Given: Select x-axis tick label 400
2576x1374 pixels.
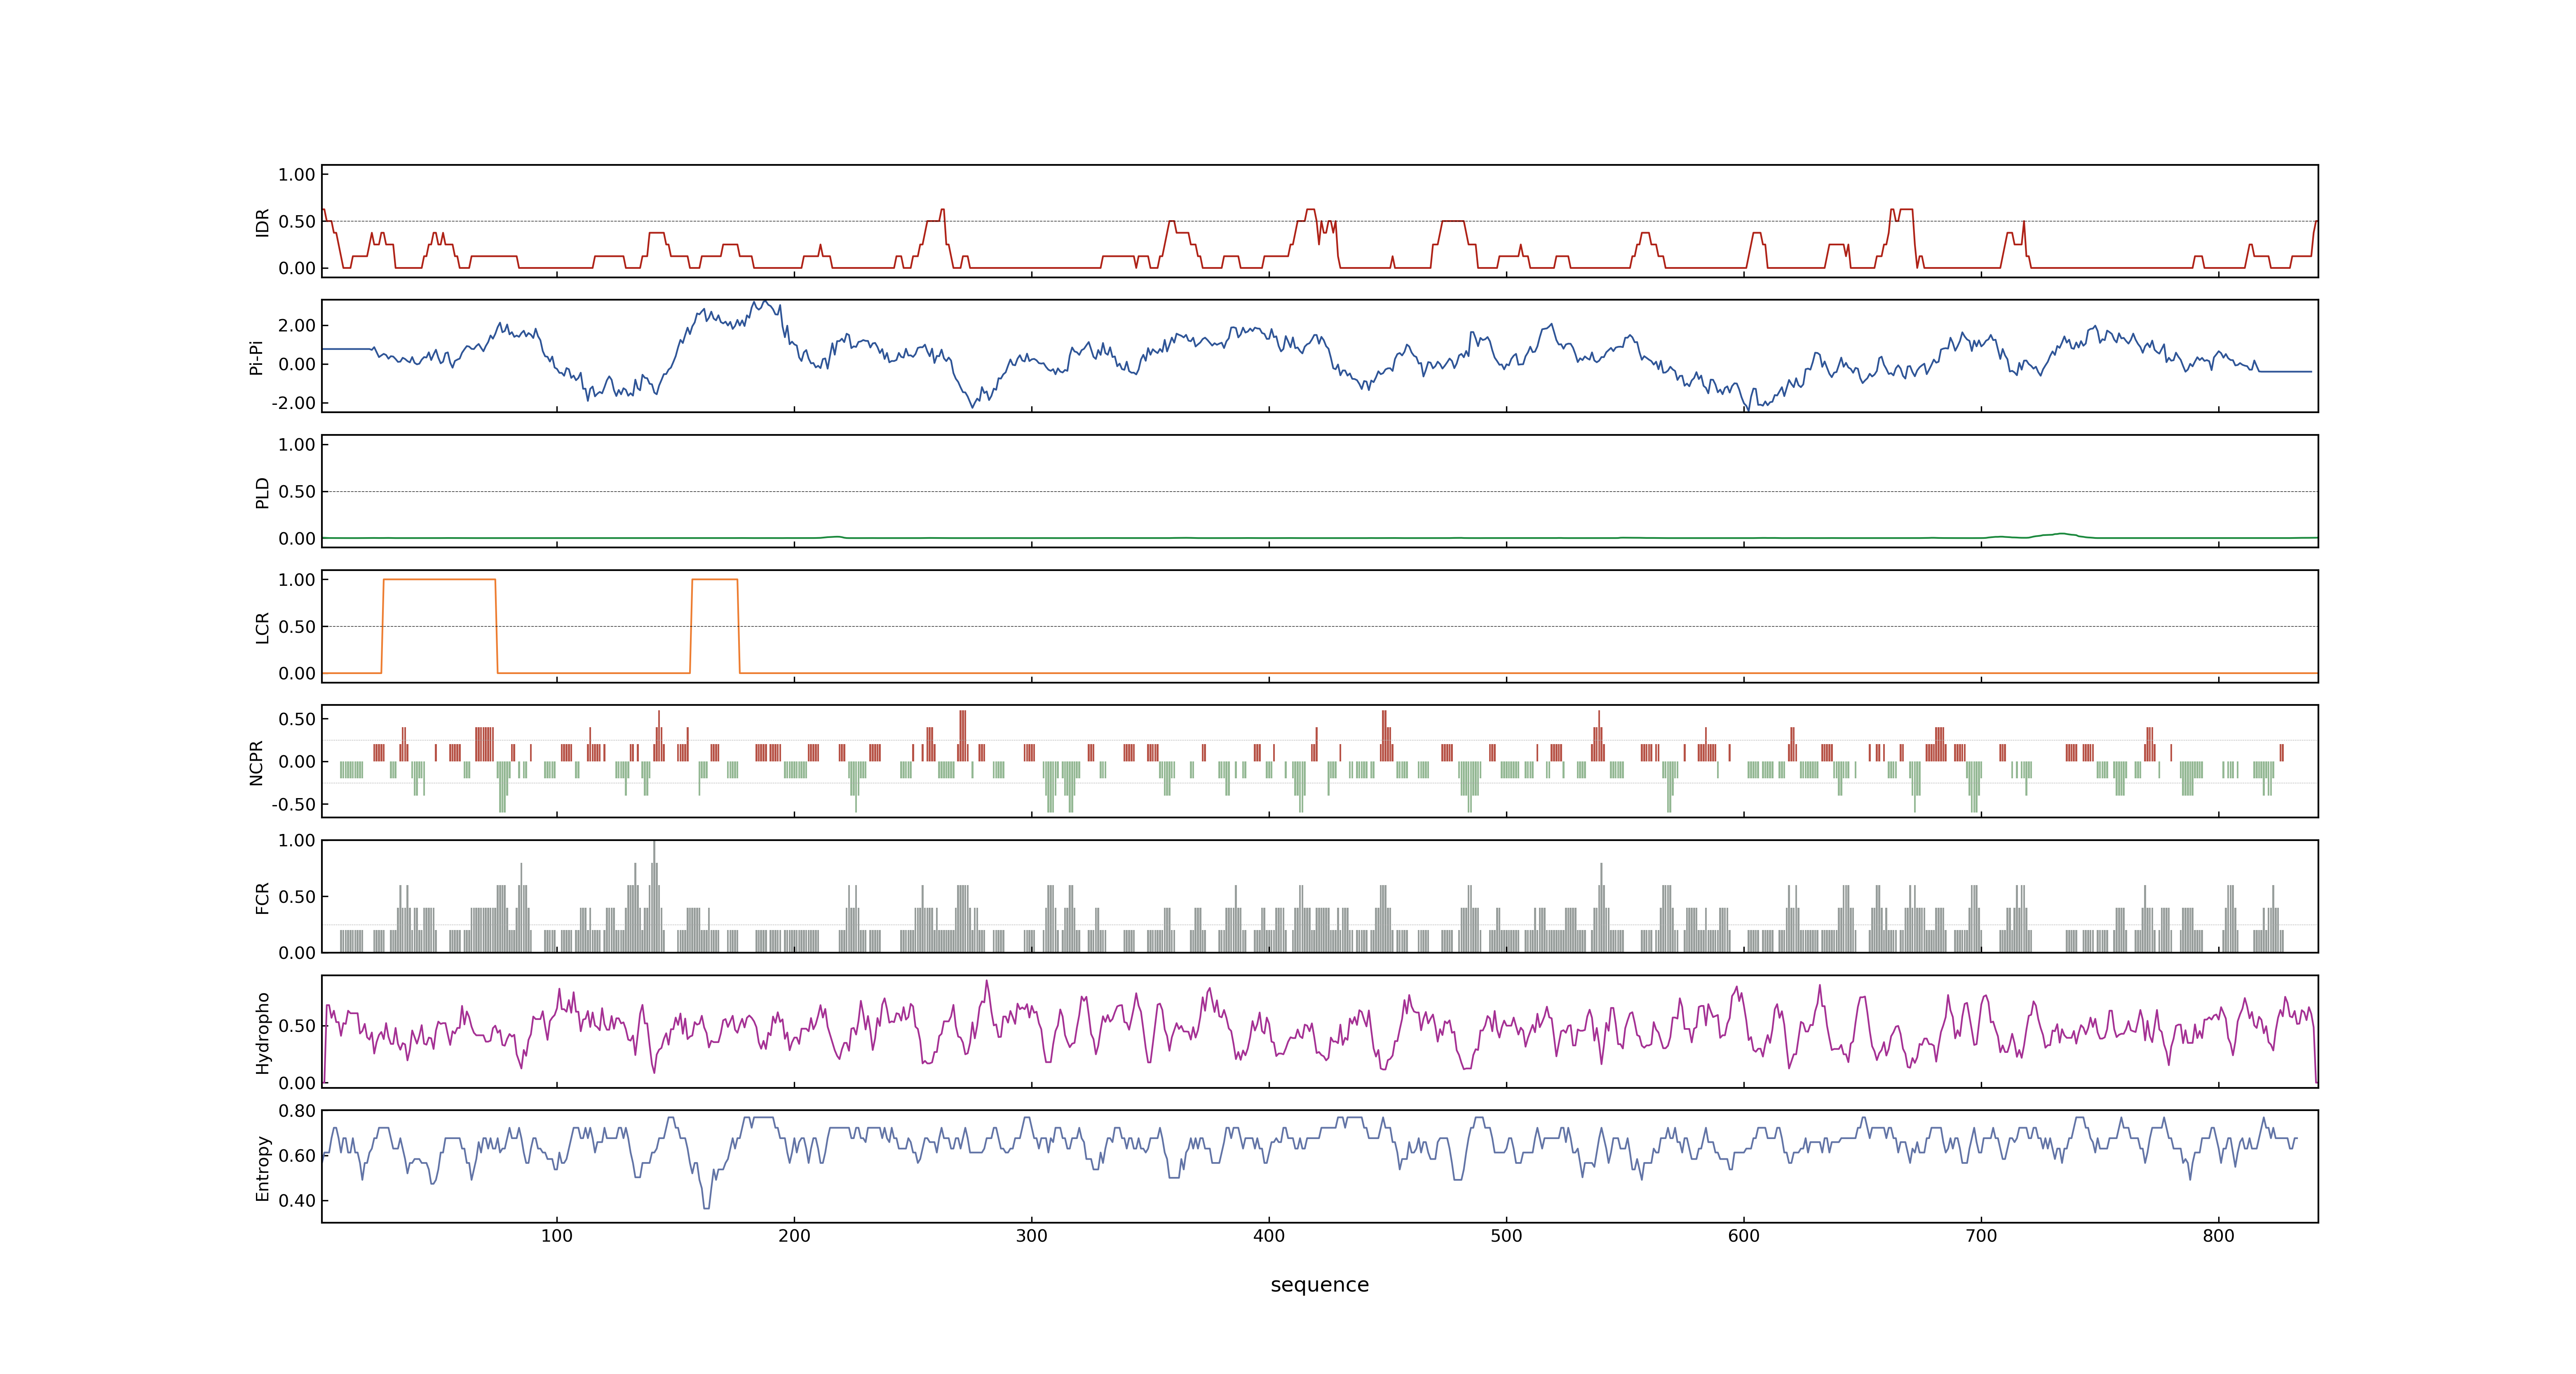Looking at the screenshot, I should (1269, 1236).
